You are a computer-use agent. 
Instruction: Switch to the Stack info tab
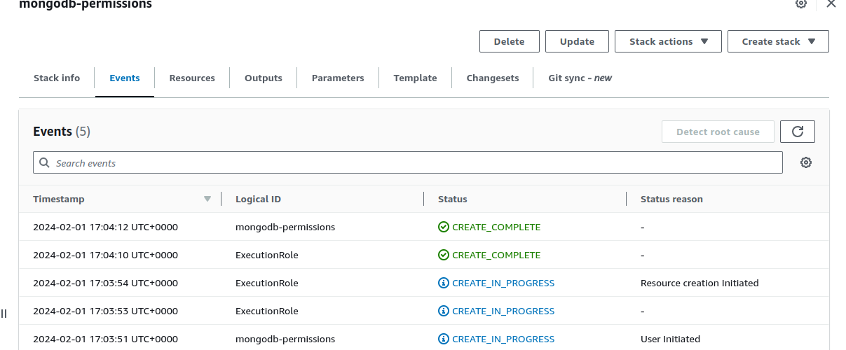(x=57, y=78)
